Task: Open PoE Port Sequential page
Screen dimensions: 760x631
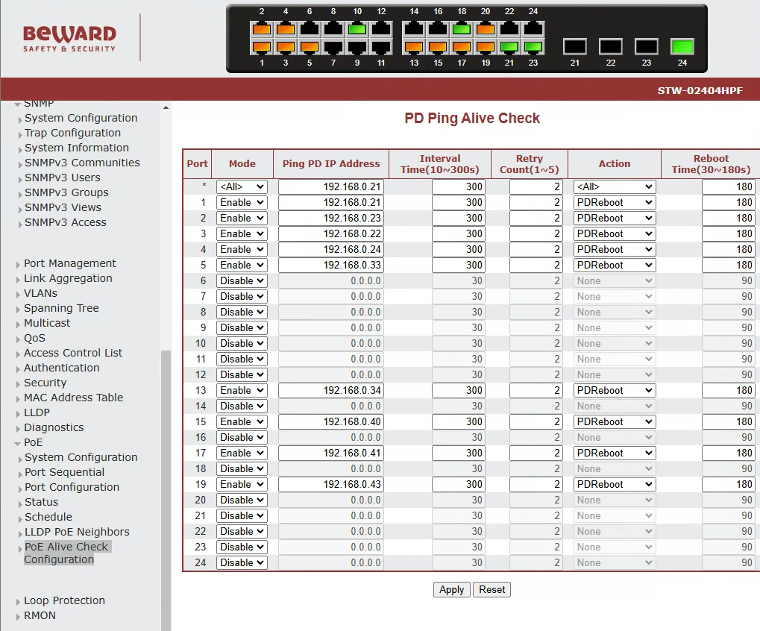Action: (64, 472)
